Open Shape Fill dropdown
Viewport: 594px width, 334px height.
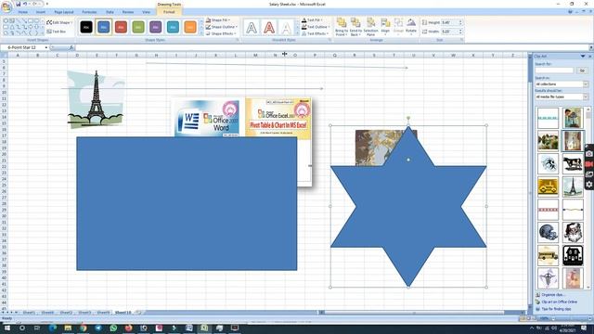pyautogui.click(x=218, y=20)
